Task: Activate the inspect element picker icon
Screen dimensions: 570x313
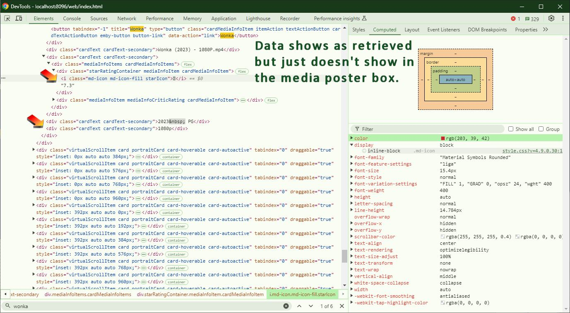Action: 7,18
